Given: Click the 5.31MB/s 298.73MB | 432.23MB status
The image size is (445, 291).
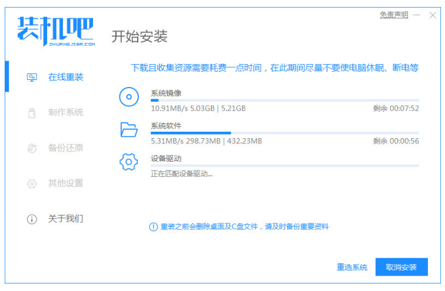Looking at the screenshot, I should [207, 141].
